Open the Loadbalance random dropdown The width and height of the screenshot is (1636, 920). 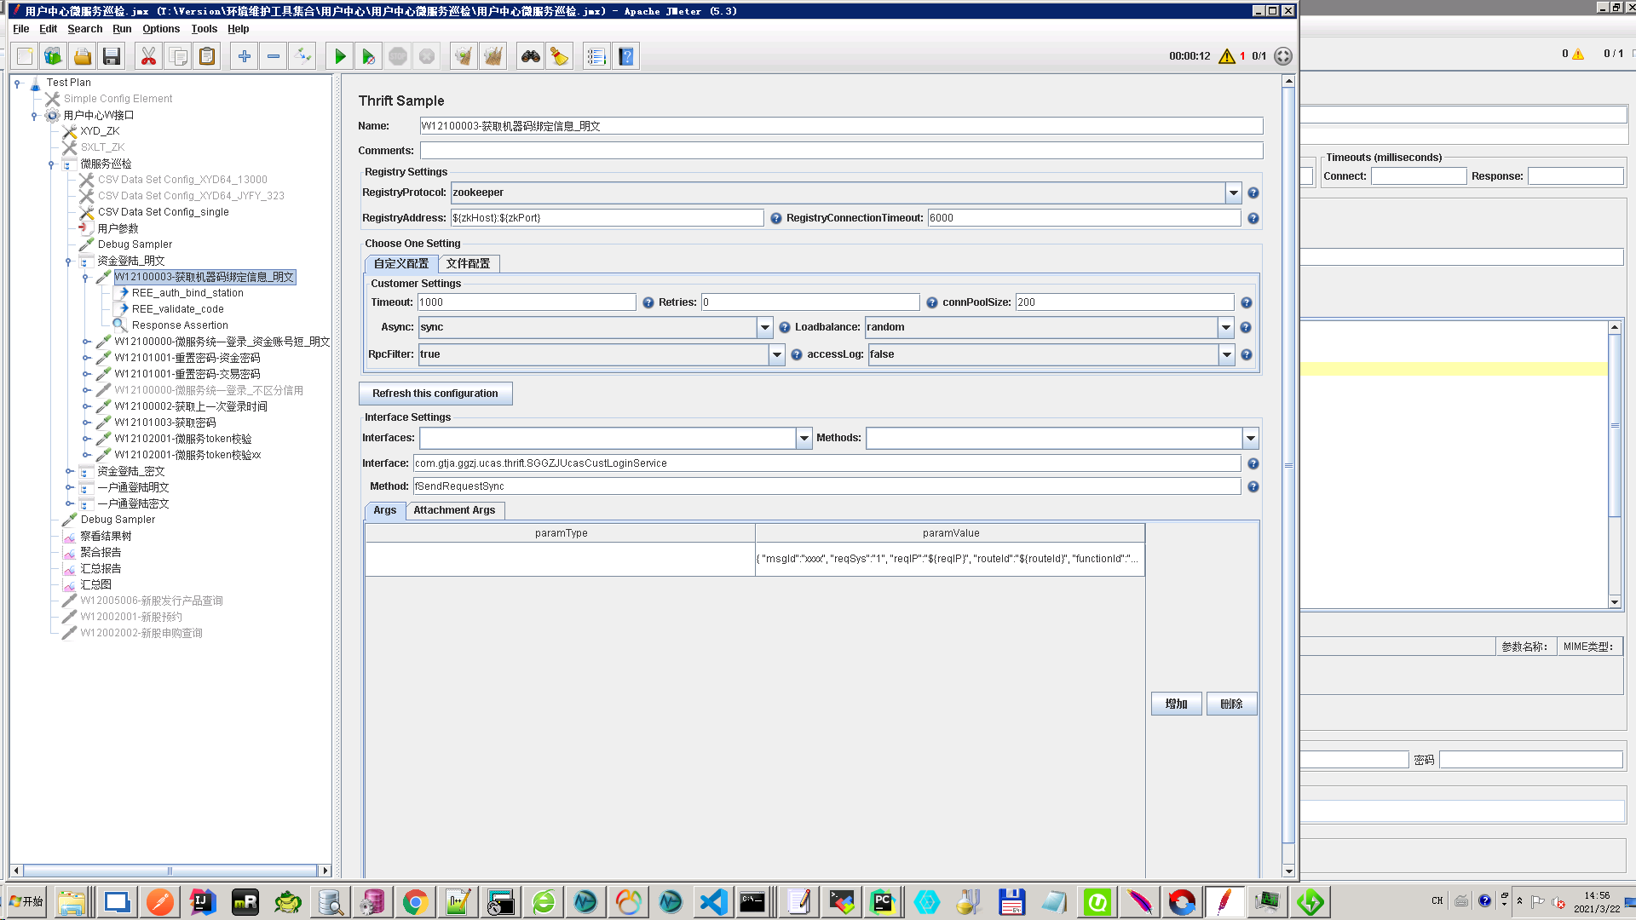pos(1225,328)
